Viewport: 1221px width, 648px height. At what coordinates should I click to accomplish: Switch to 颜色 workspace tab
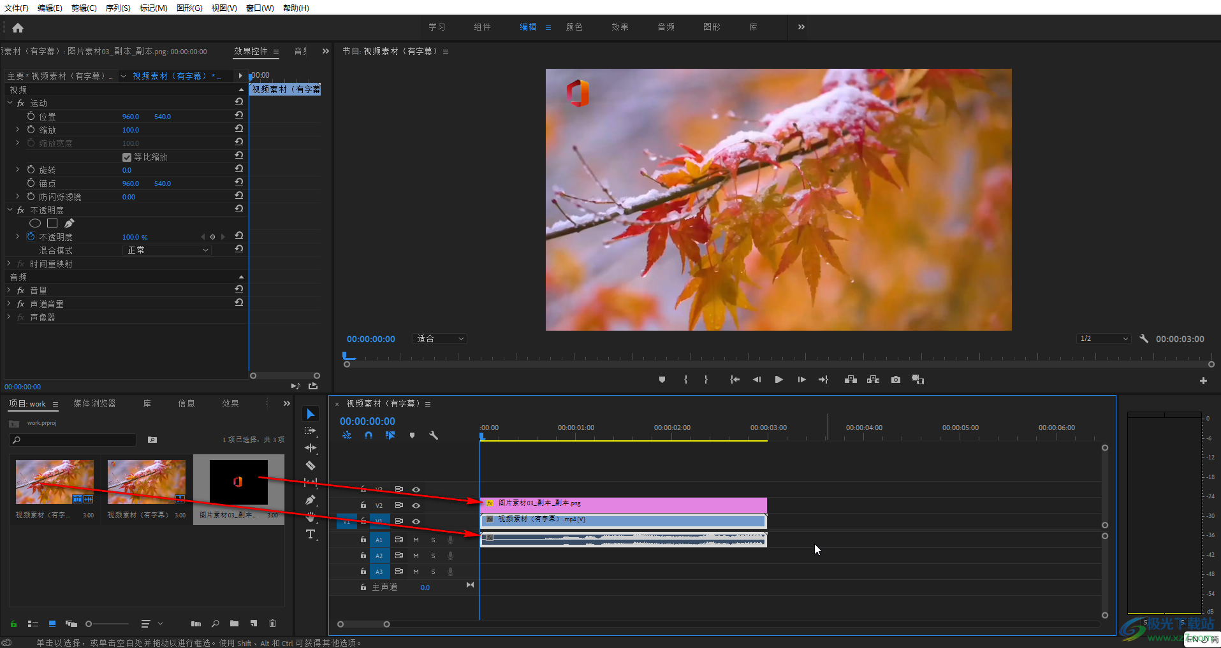point(574,27)
